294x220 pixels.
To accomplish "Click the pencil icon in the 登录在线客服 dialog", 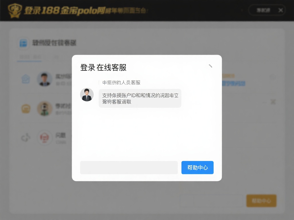I will point(210,66).
